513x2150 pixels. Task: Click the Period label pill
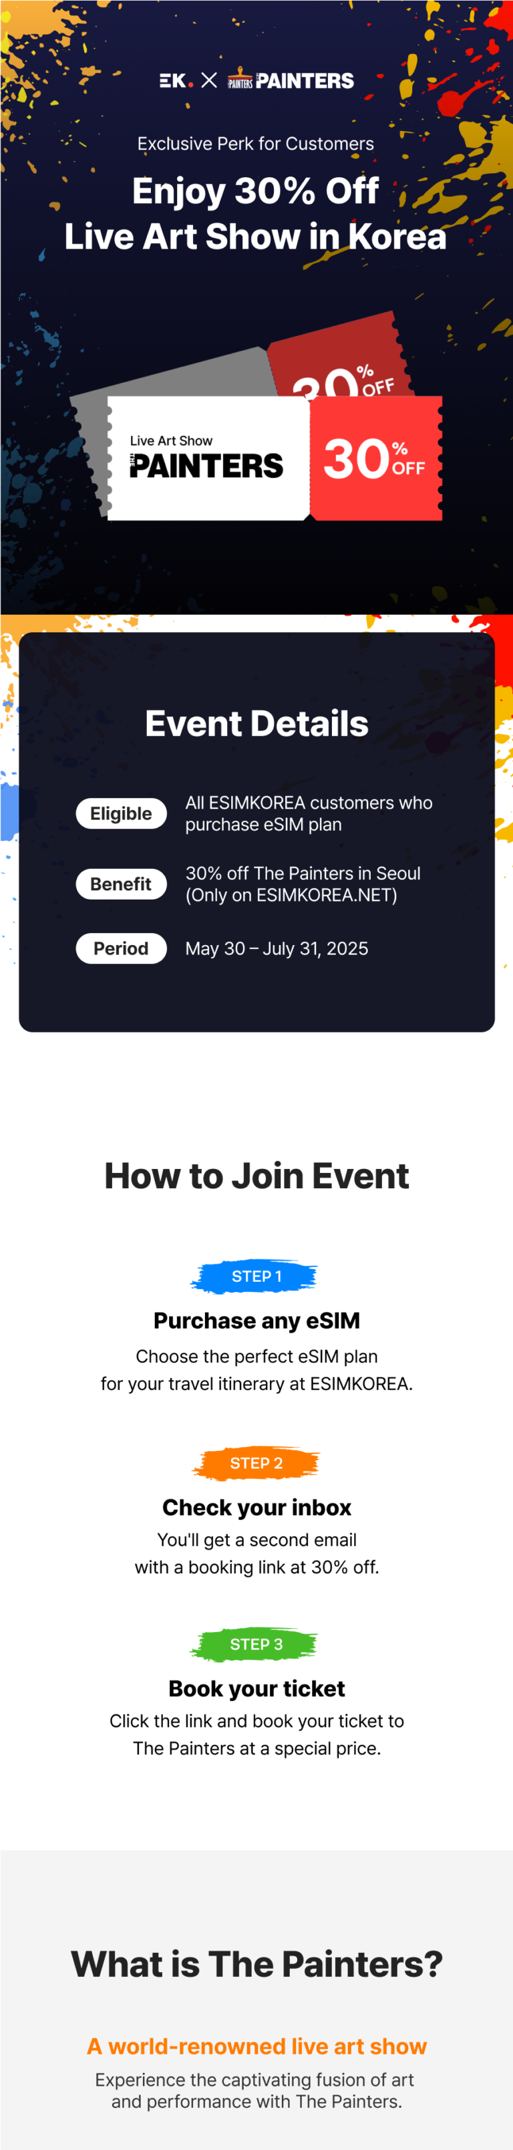coord(121,948)
